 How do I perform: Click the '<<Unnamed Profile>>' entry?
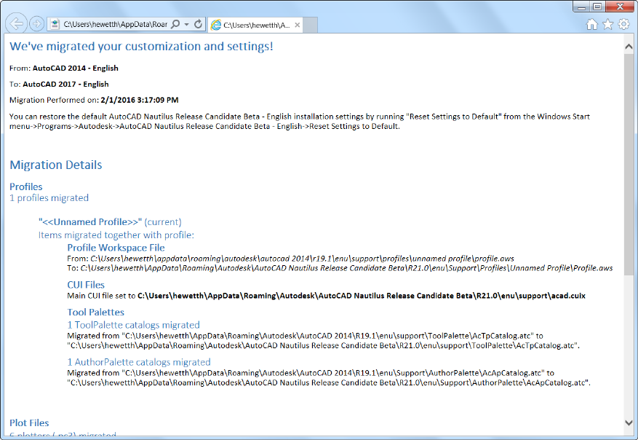tap(90, 222)
